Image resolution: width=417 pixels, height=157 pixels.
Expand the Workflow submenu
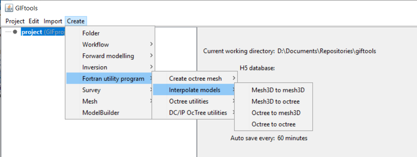point(110,45)
